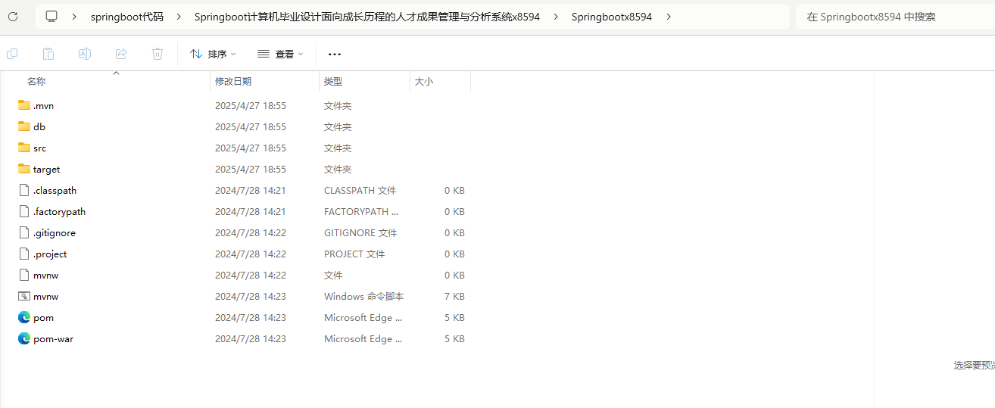The image size is (995, 408).
Task: Expand chevron after Springbootx8594 in breadcrumb
Action: click(x=669, y=17)
